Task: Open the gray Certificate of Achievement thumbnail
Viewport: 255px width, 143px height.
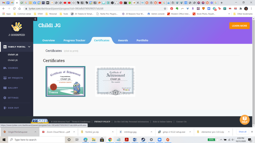Action: pos(115,81)
